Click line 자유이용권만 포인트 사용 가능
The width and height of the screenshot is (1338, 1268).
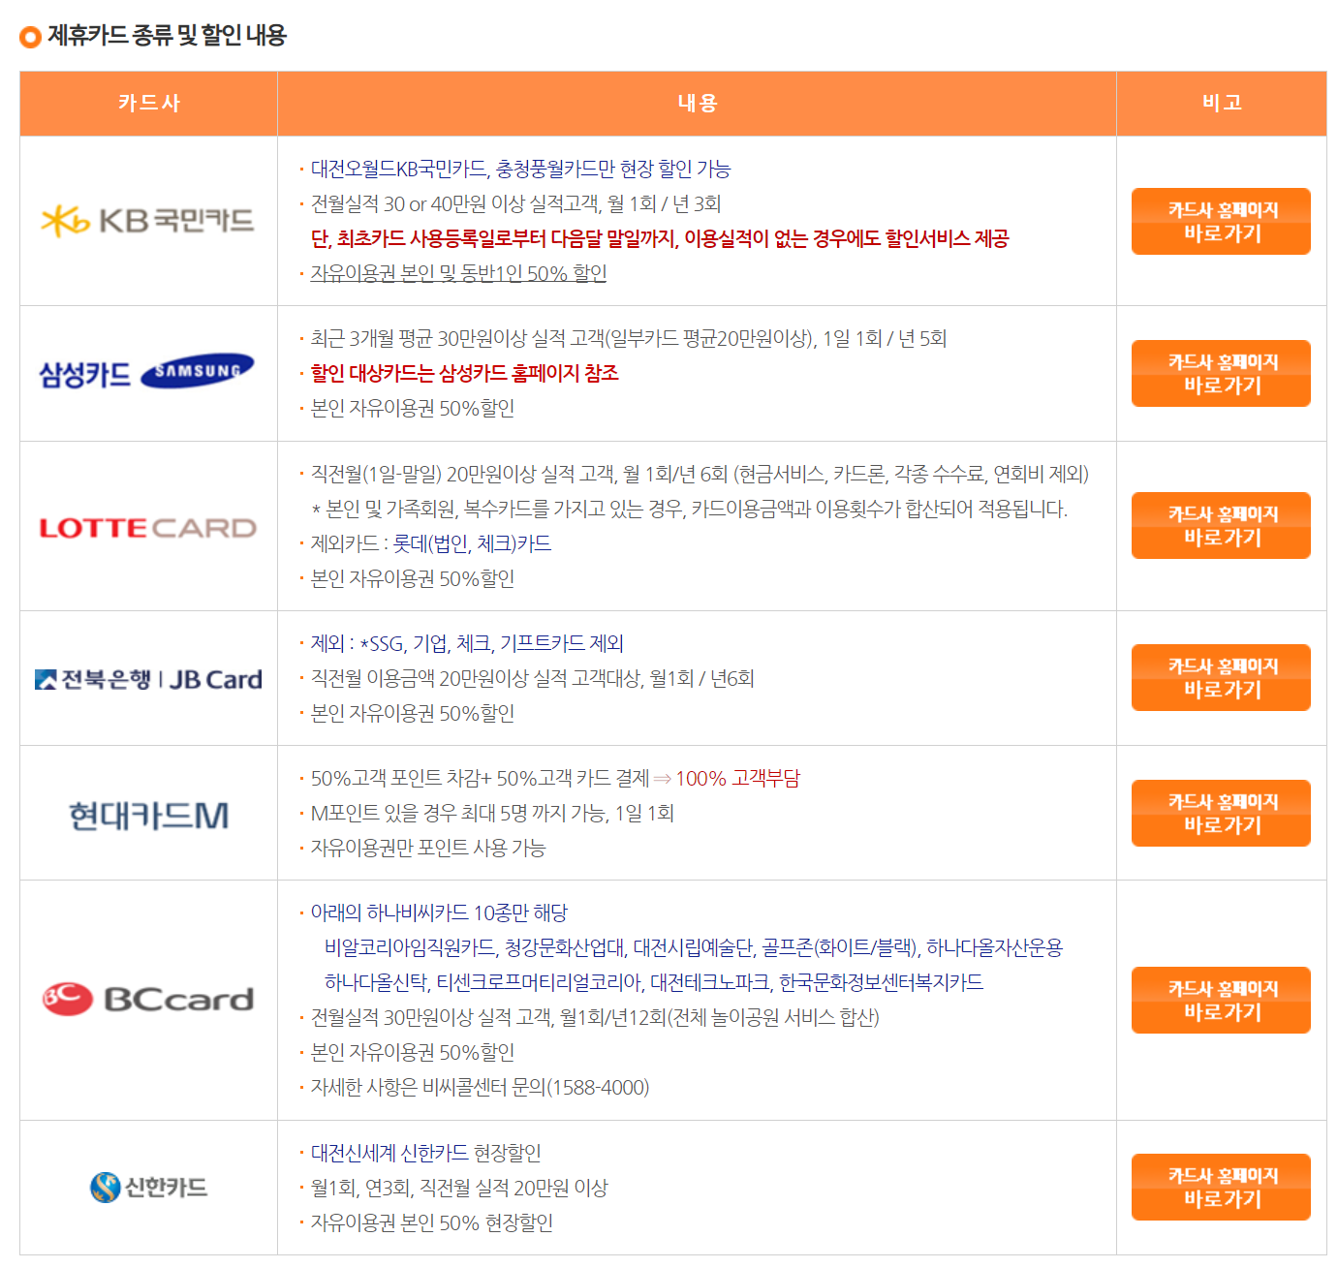click(x=428, y=848)
